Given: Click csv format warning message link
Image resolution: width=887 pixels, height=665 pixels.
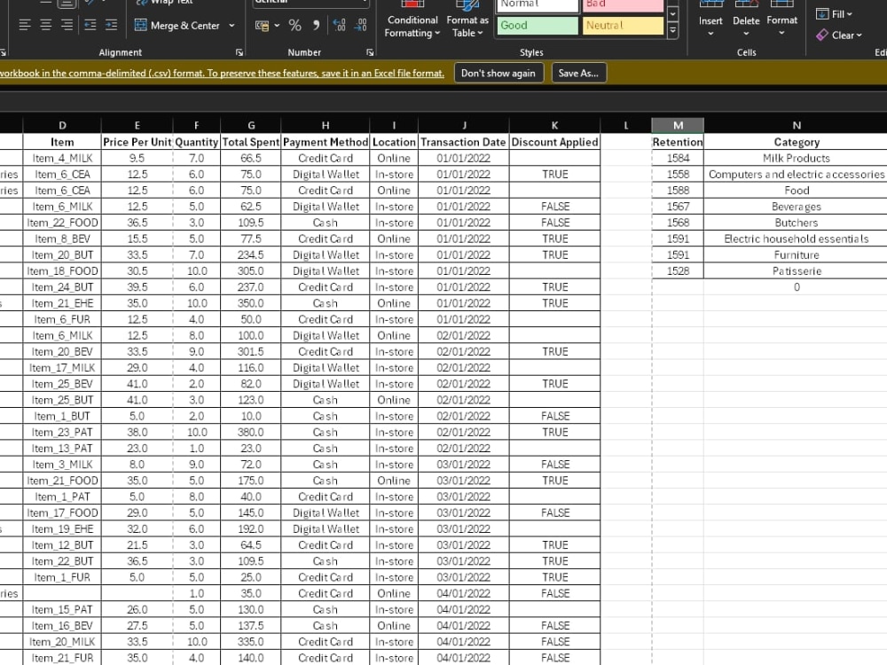Looking at the screenshot, I should tap(223, 73).
